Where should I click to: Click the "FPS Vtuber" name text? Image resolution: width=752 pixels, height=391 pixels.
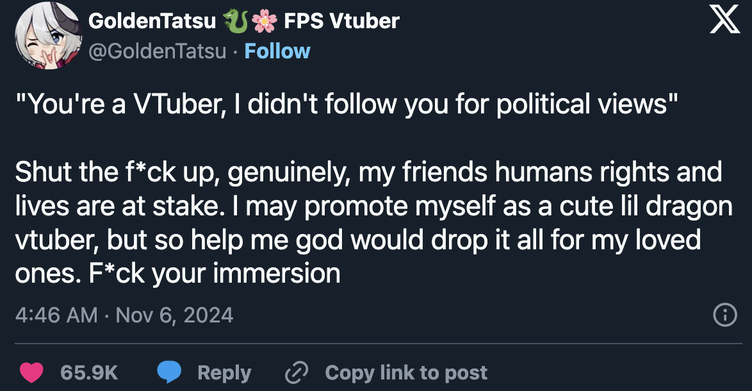tap(342, 21)
